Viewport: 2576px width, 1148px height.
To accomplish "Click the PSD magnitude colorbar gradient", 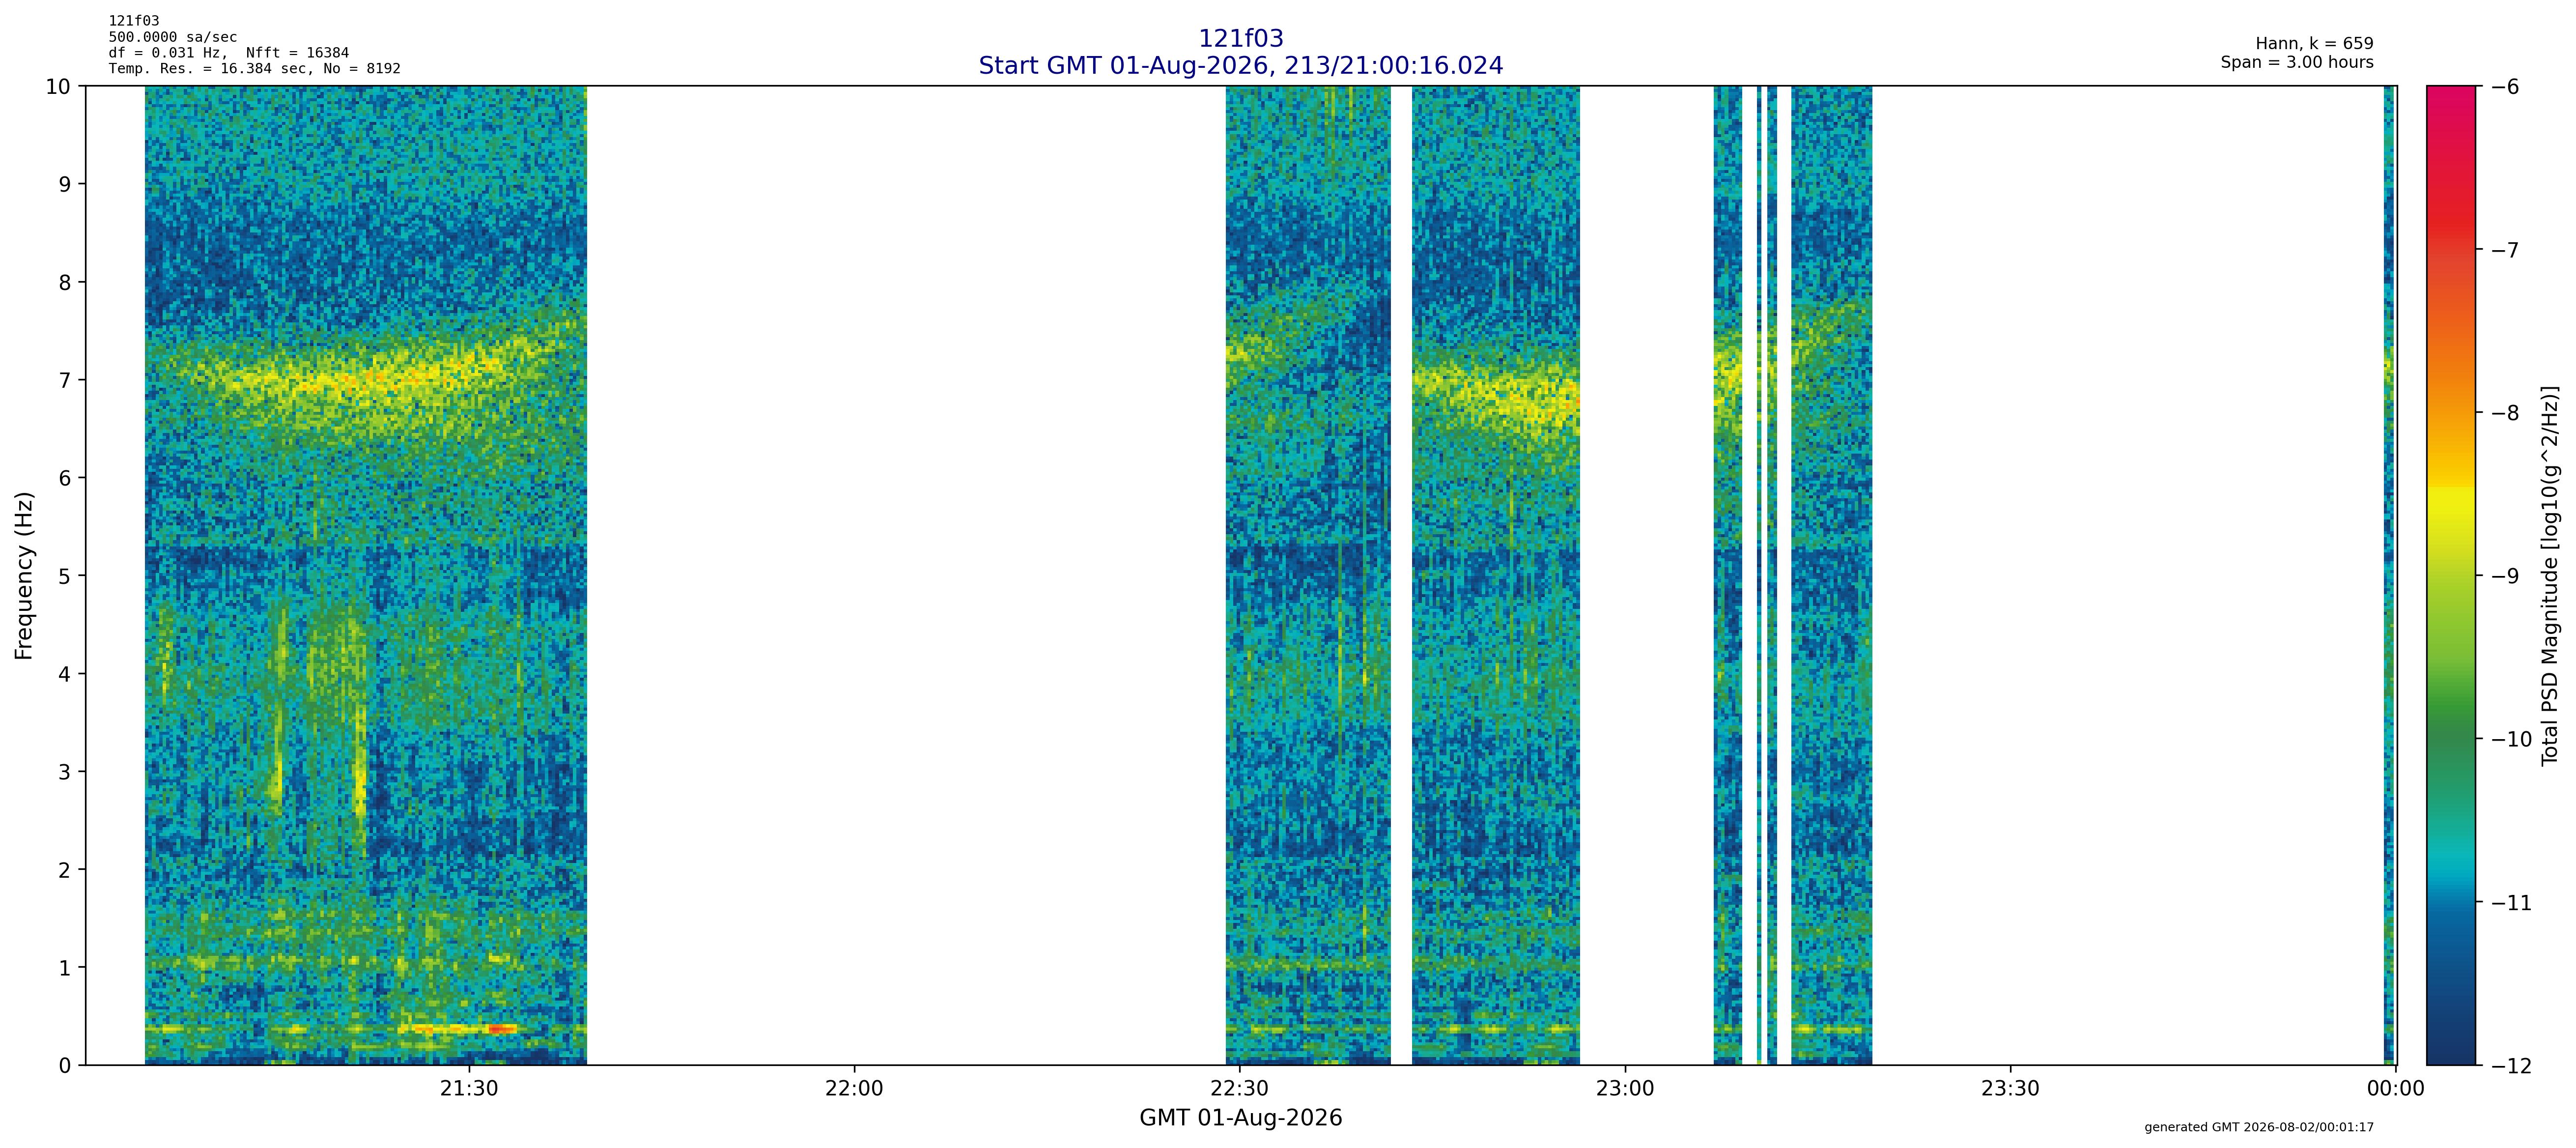I will click(x=2451, y=575).
